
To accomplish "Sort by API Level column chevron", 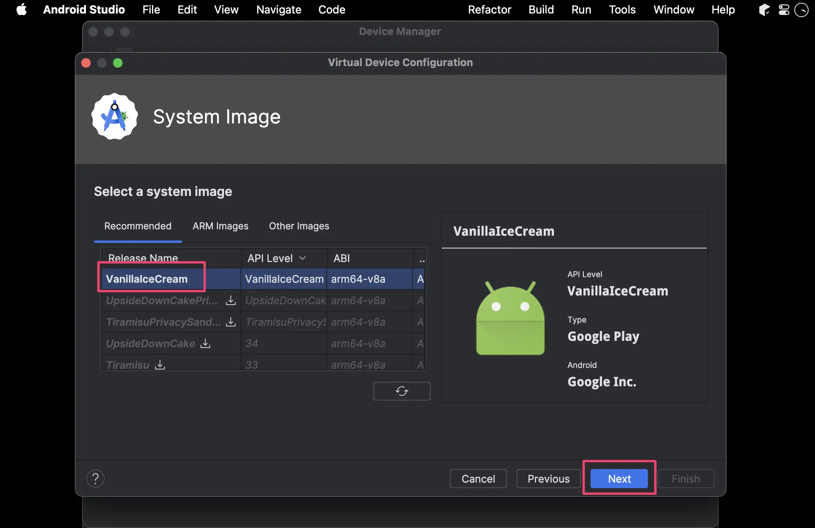I will (x=302, y=258).
